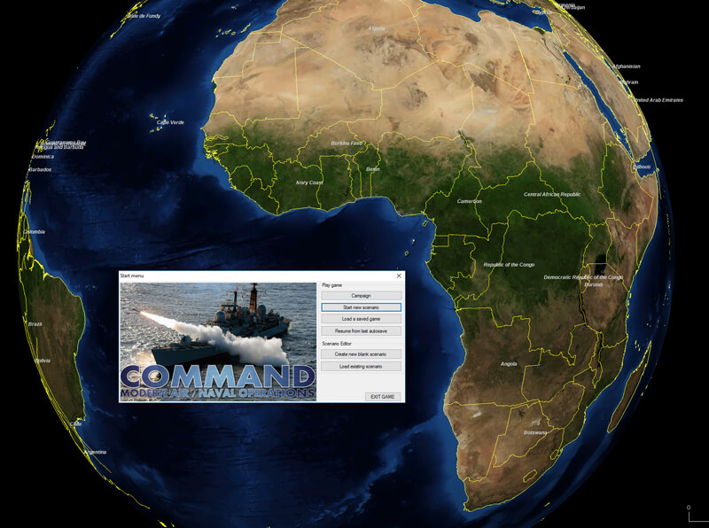Click United Arab Emirates label

[x=659, y=100]
